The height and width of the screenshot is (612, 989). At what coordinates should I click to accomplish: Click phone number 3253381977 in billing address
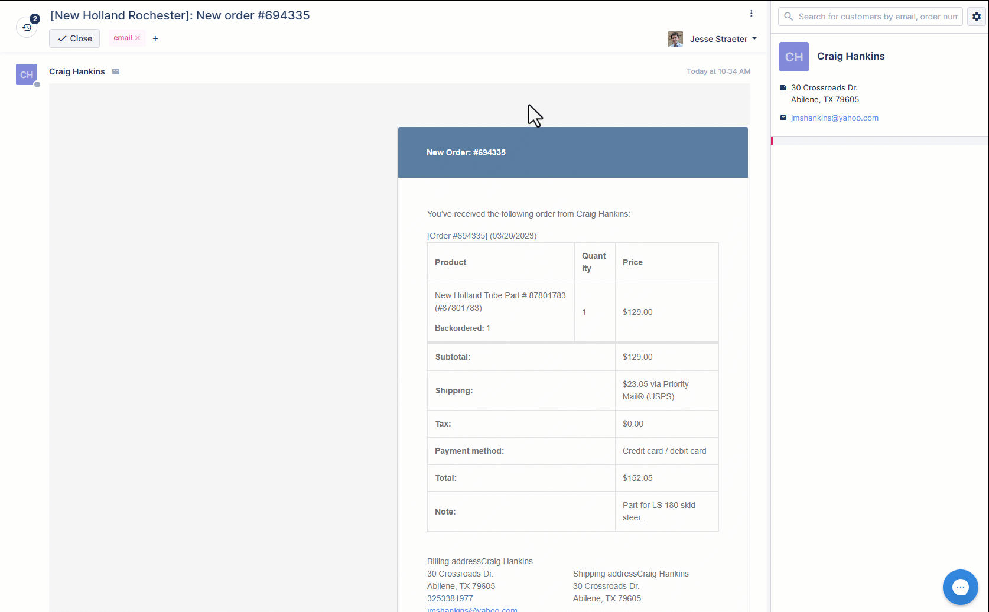450,598
